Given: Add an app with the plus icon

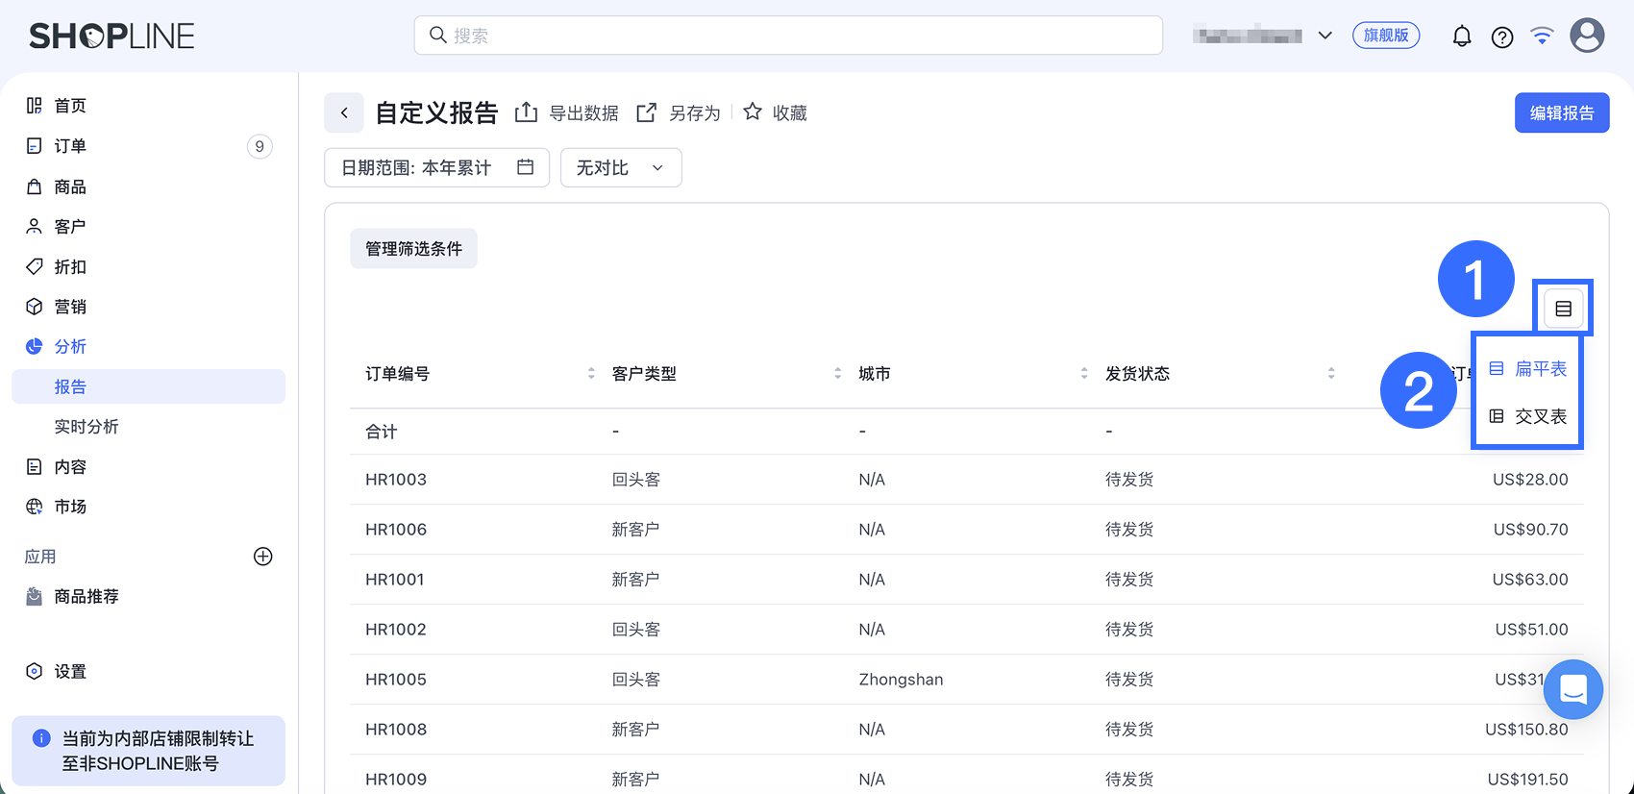Looking at the screenshot, I should [262, 557].
